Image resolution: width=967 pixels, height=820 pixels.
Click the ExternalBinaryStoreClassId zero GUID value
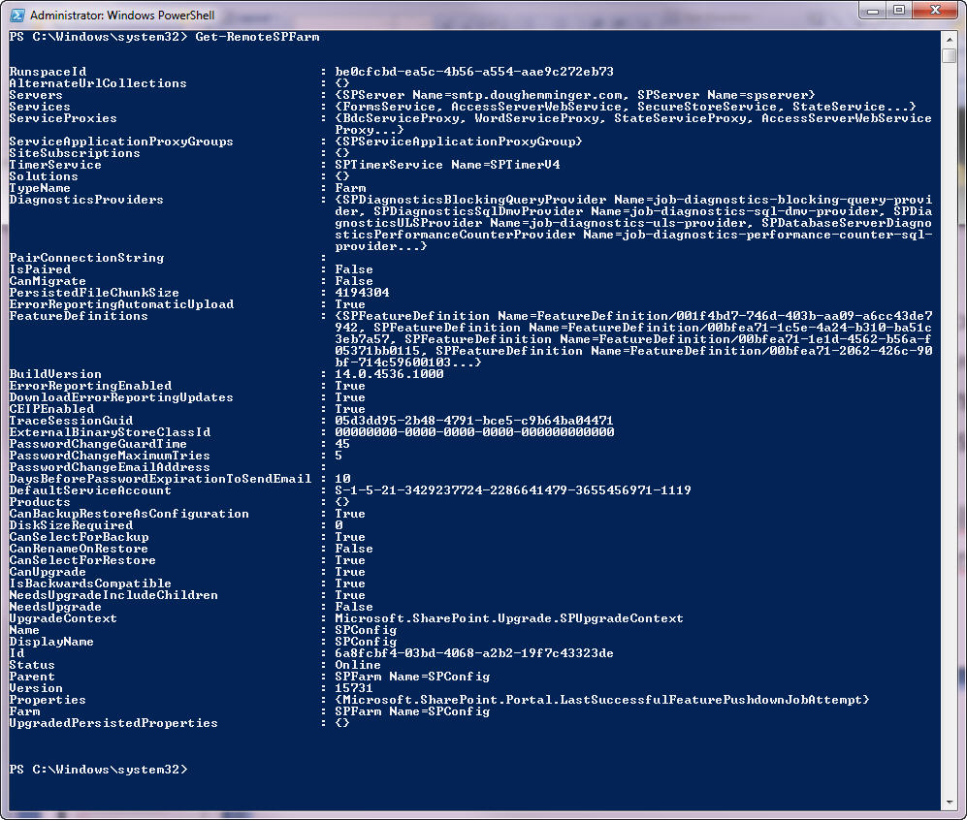pyautogui.click(x=474, y=432)
